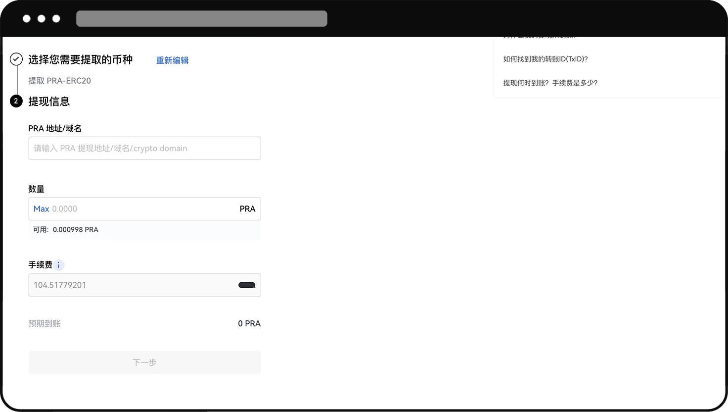Click the 下一步 button
728x412 pixels.
tap(144, 362)
